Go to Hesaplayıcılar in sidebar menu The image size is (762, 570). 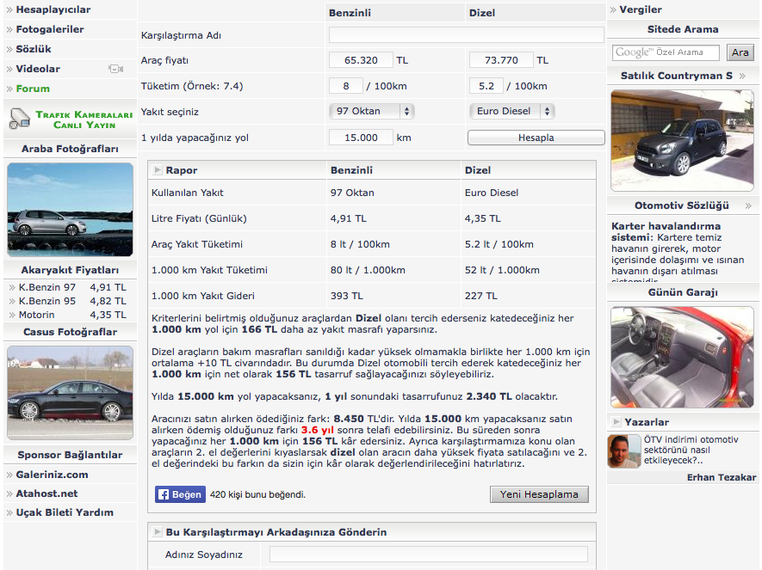point(53,9)
